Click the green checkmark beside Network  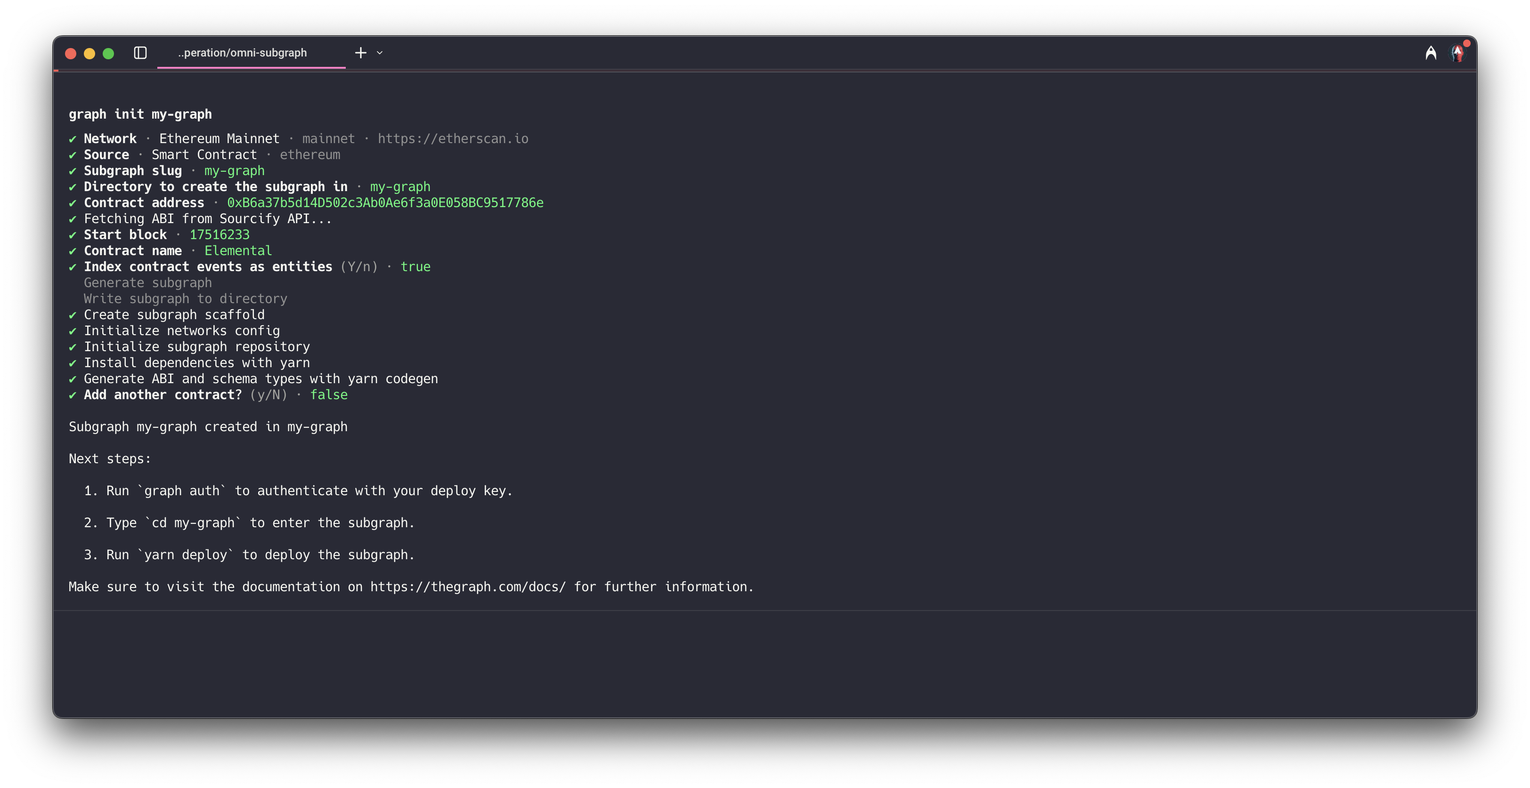pos(73,139)
